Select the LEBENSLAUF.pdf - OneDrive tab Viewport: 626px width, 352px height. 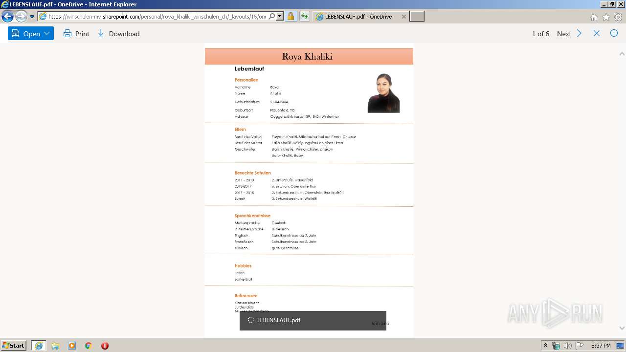[358, 17]
